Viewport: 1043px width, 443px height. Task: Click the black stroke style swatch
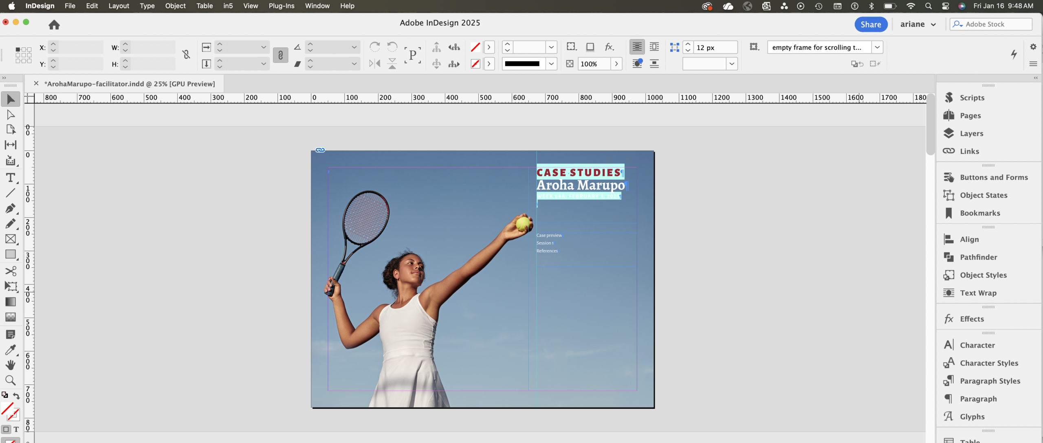522,64
